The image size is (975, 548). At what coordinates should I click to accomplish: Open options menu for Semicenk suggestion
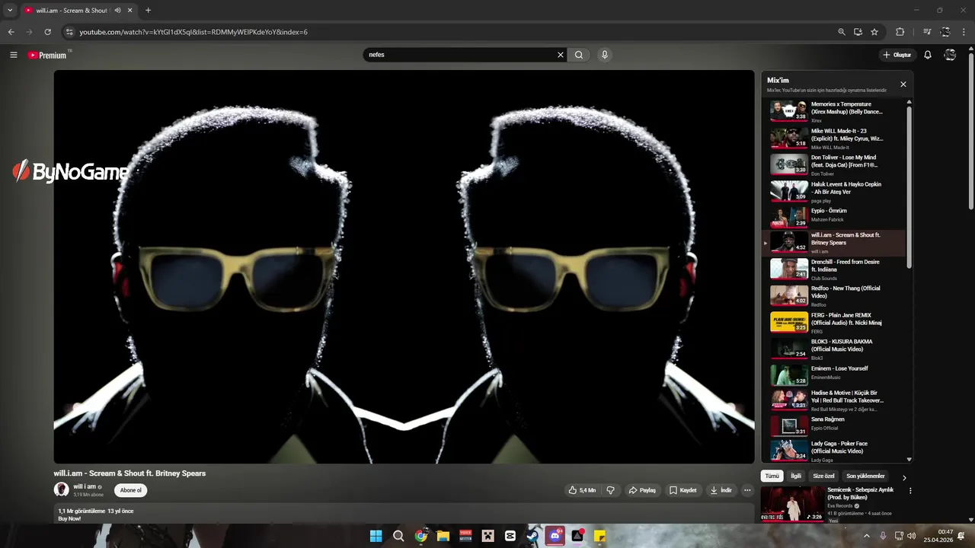click(x=910, y=491)
